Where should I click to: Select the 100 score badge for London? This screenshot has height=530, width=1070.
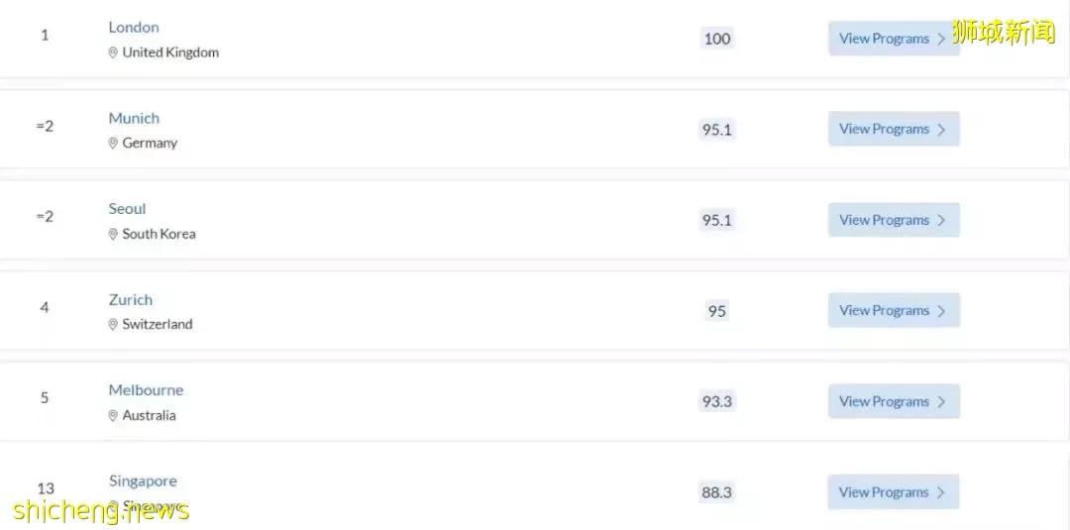coord(717,39)
